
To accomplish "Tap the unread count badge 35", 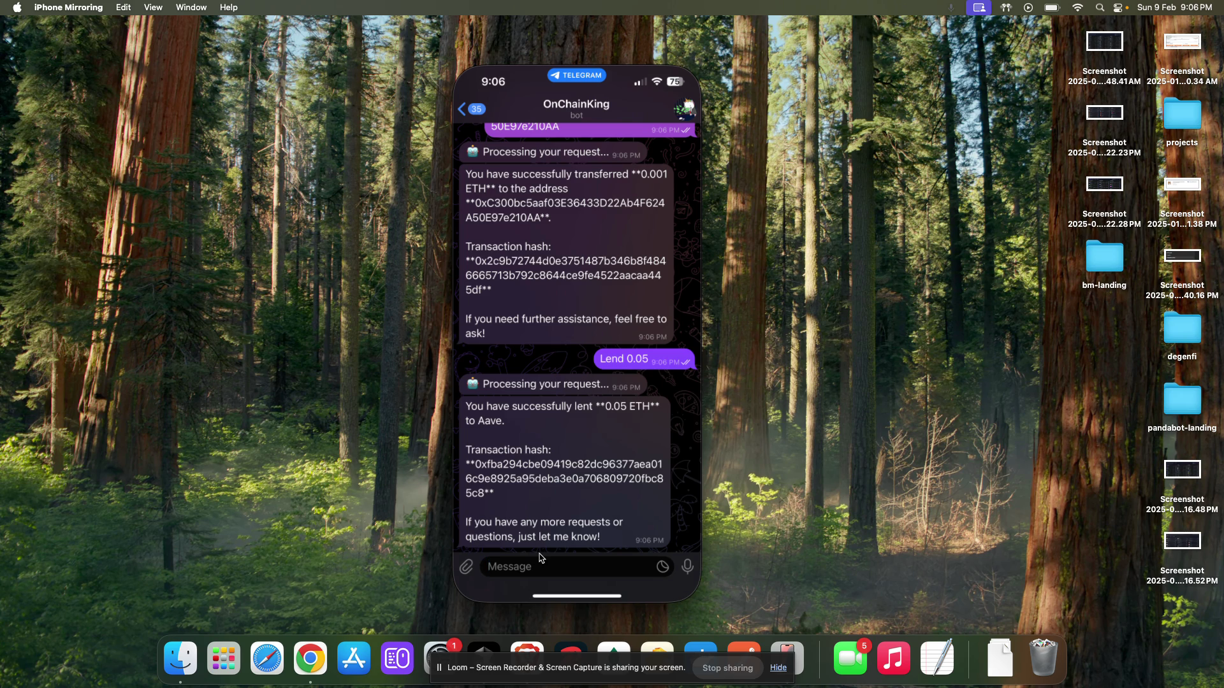I will coord(476,109).
